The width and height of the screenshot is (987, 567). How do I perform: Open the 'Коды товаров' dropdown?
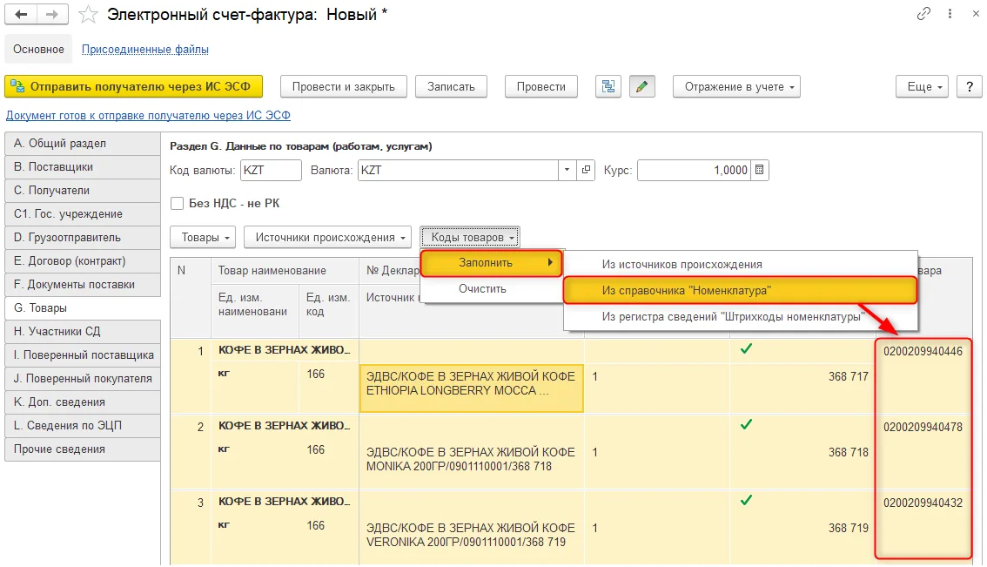point(470,238)
